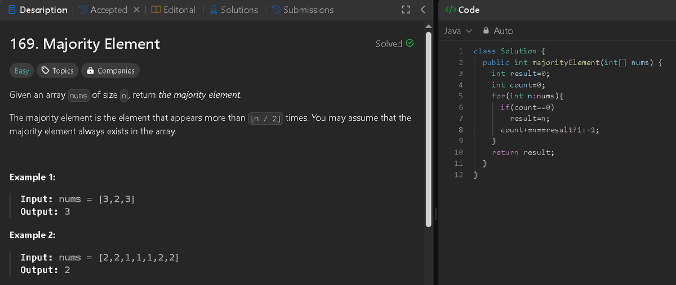This screenshot has height=285, width=676.
Task: Click the Code panel header icon
Action: (450, 10)
